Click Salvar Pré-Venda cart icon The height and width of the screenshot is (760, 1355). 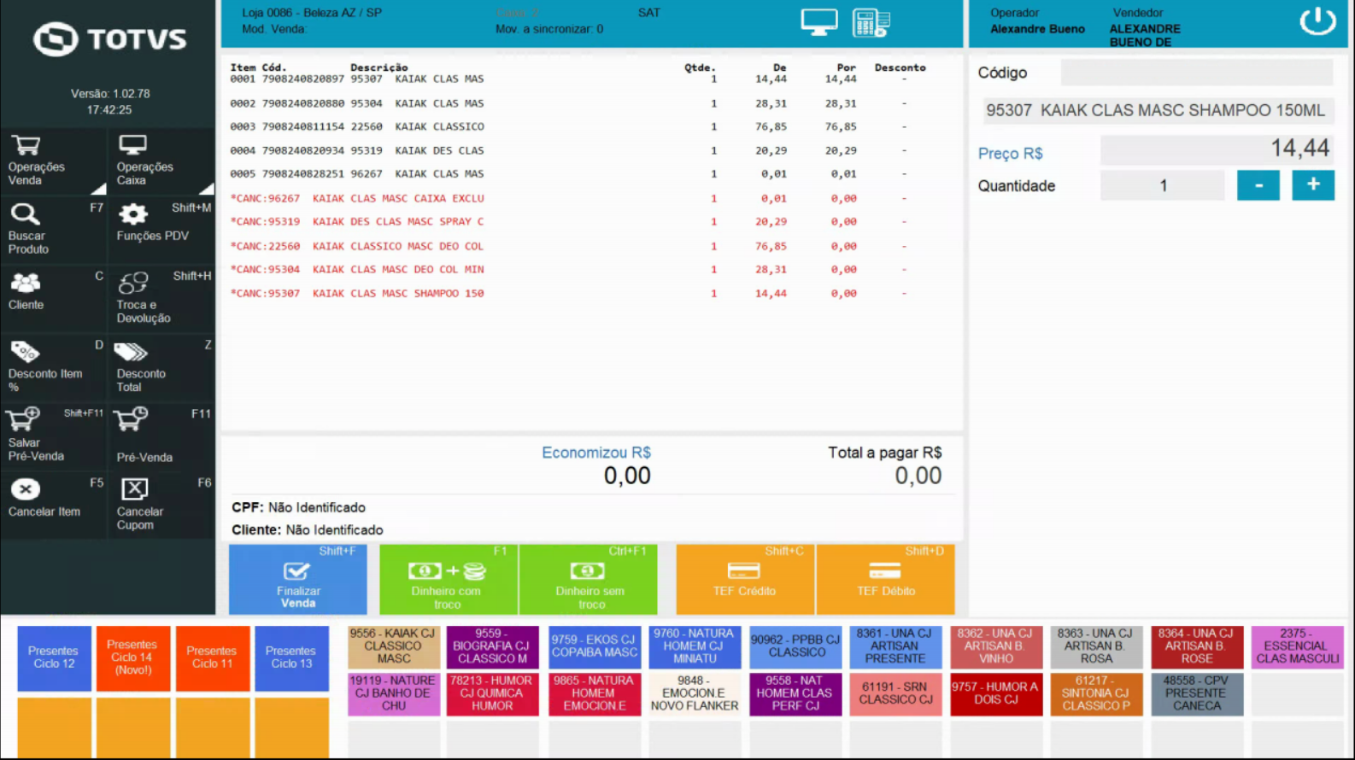(22, 420)
